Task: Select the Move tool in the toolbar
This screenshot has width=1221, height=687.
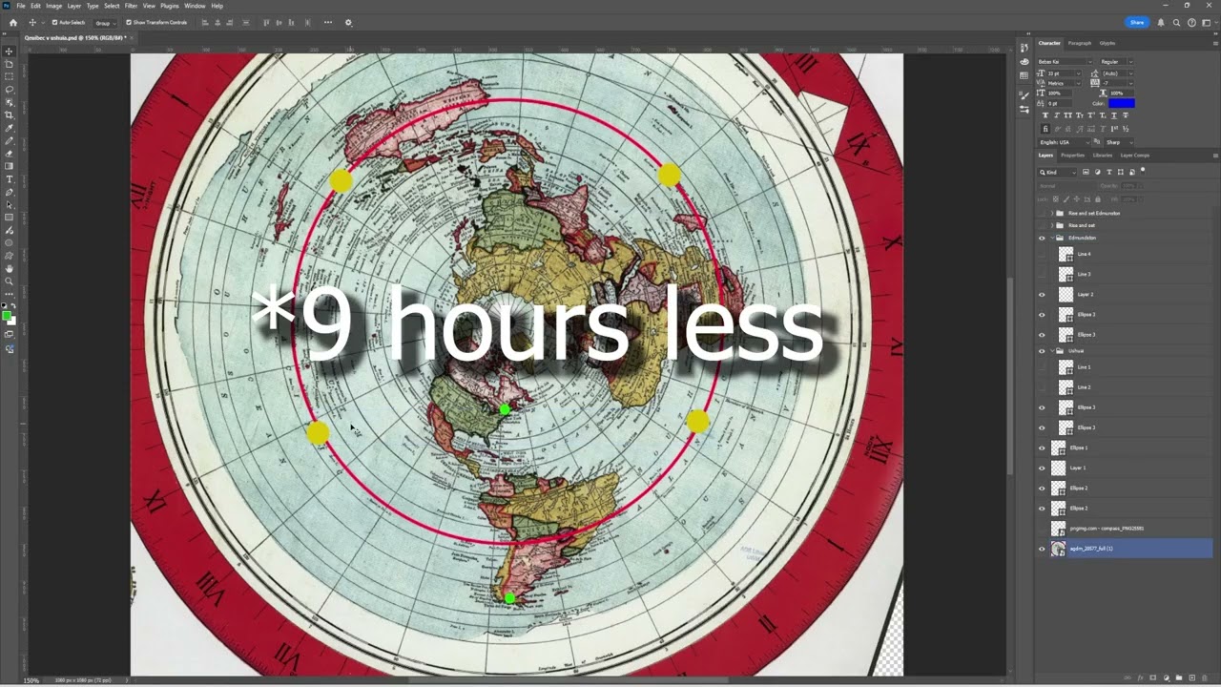Action: 10,51
